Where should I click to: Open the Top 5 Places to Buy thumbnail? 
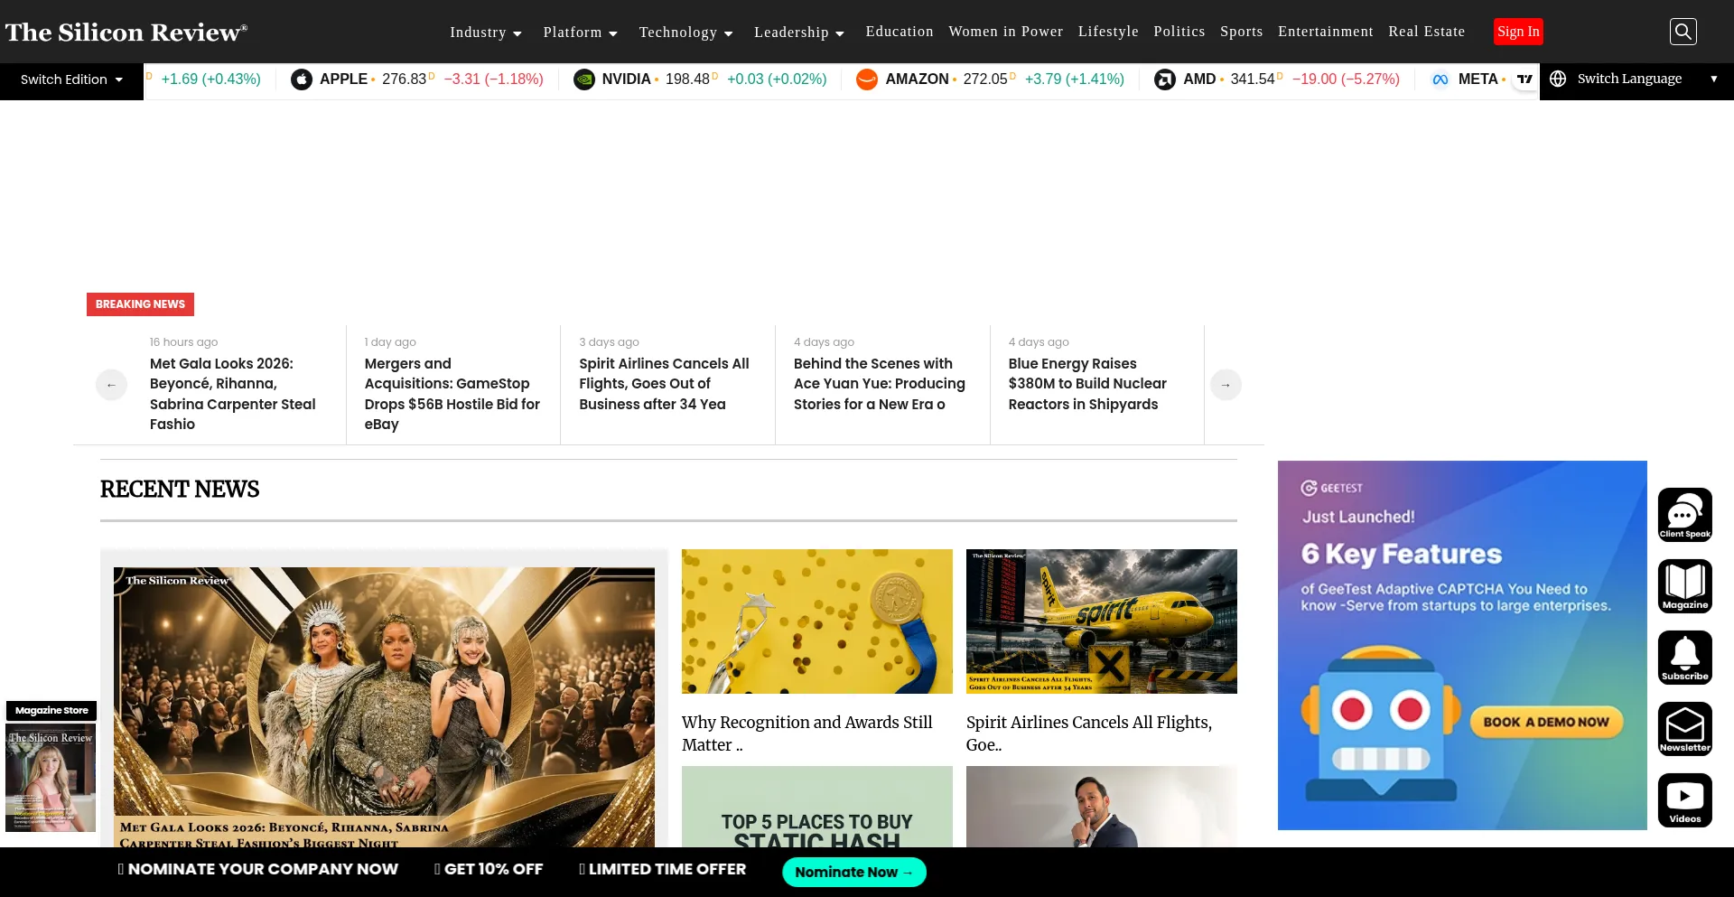pyautogui.click(x=817, y=807)
